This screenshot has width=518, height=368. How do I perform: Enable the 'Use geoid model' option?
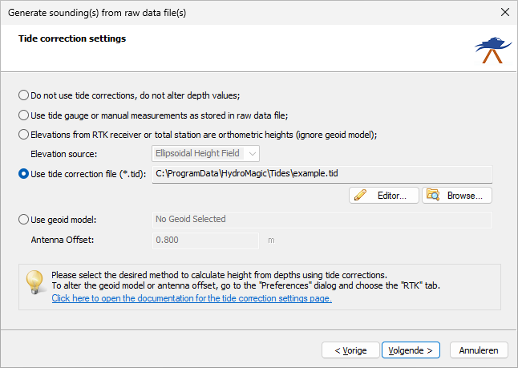click(x=23, y=220)
